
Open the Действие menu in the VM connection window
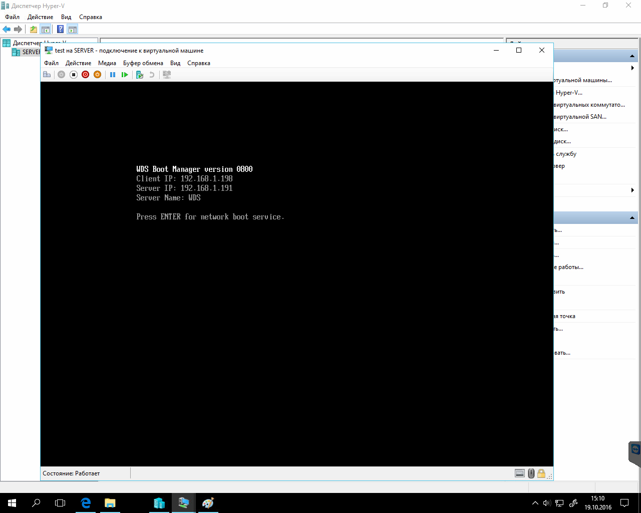click(x=78, y=63)
